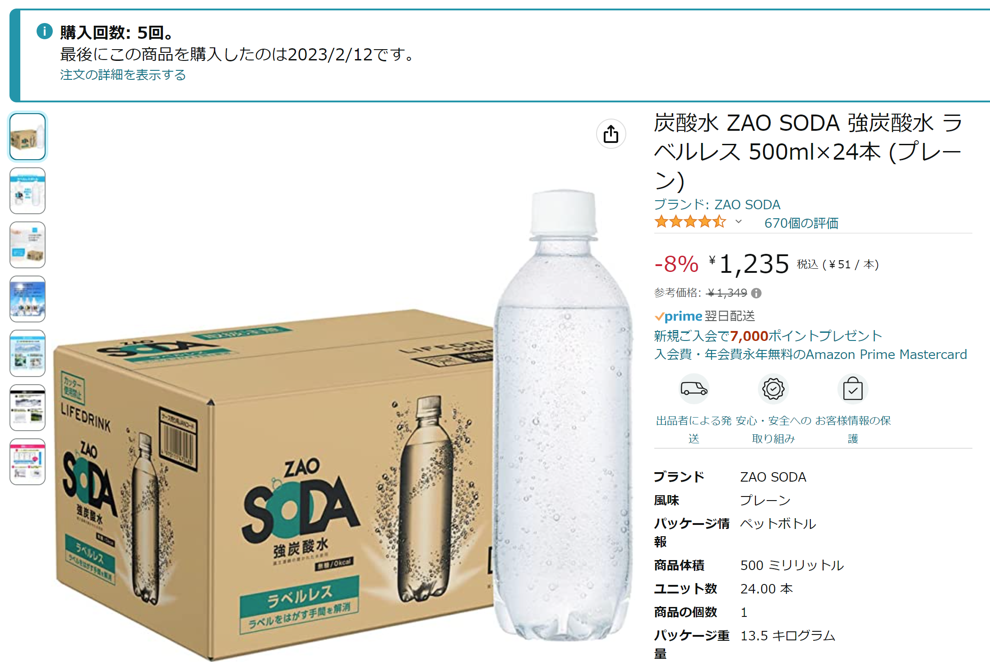Expand the rating breakdown chevron

(739, 221)
